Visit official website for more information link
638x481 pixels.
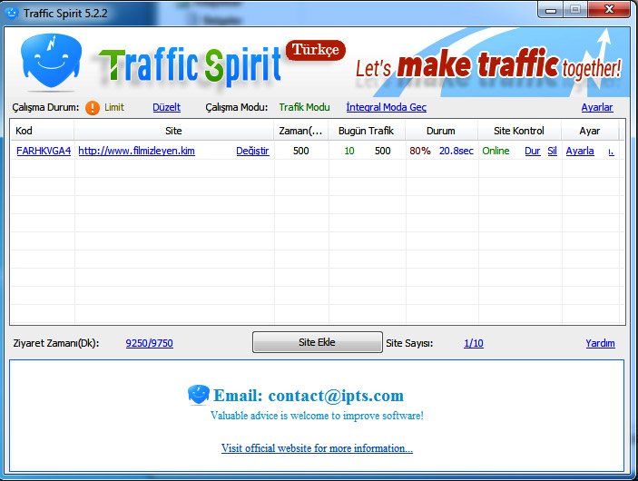[x=317, y=448]
